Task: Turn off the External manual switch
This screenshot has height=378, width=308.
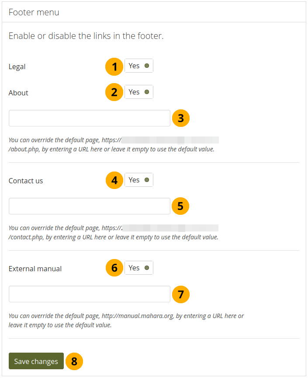Action: 139,268
